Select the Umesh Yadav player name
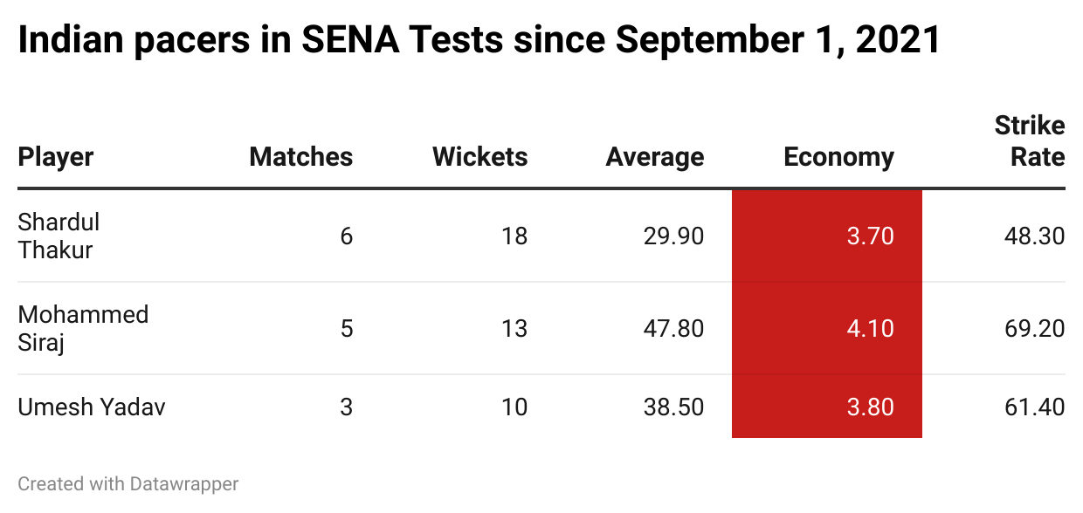1083x513 pixels. tap(92, 407)
